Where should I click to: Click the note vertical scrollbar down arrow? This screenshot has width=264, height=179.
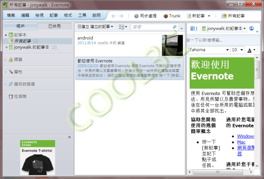(257, 166)
